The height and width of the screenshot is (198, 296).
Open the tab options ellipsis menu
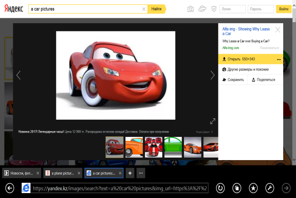[141, 173]
